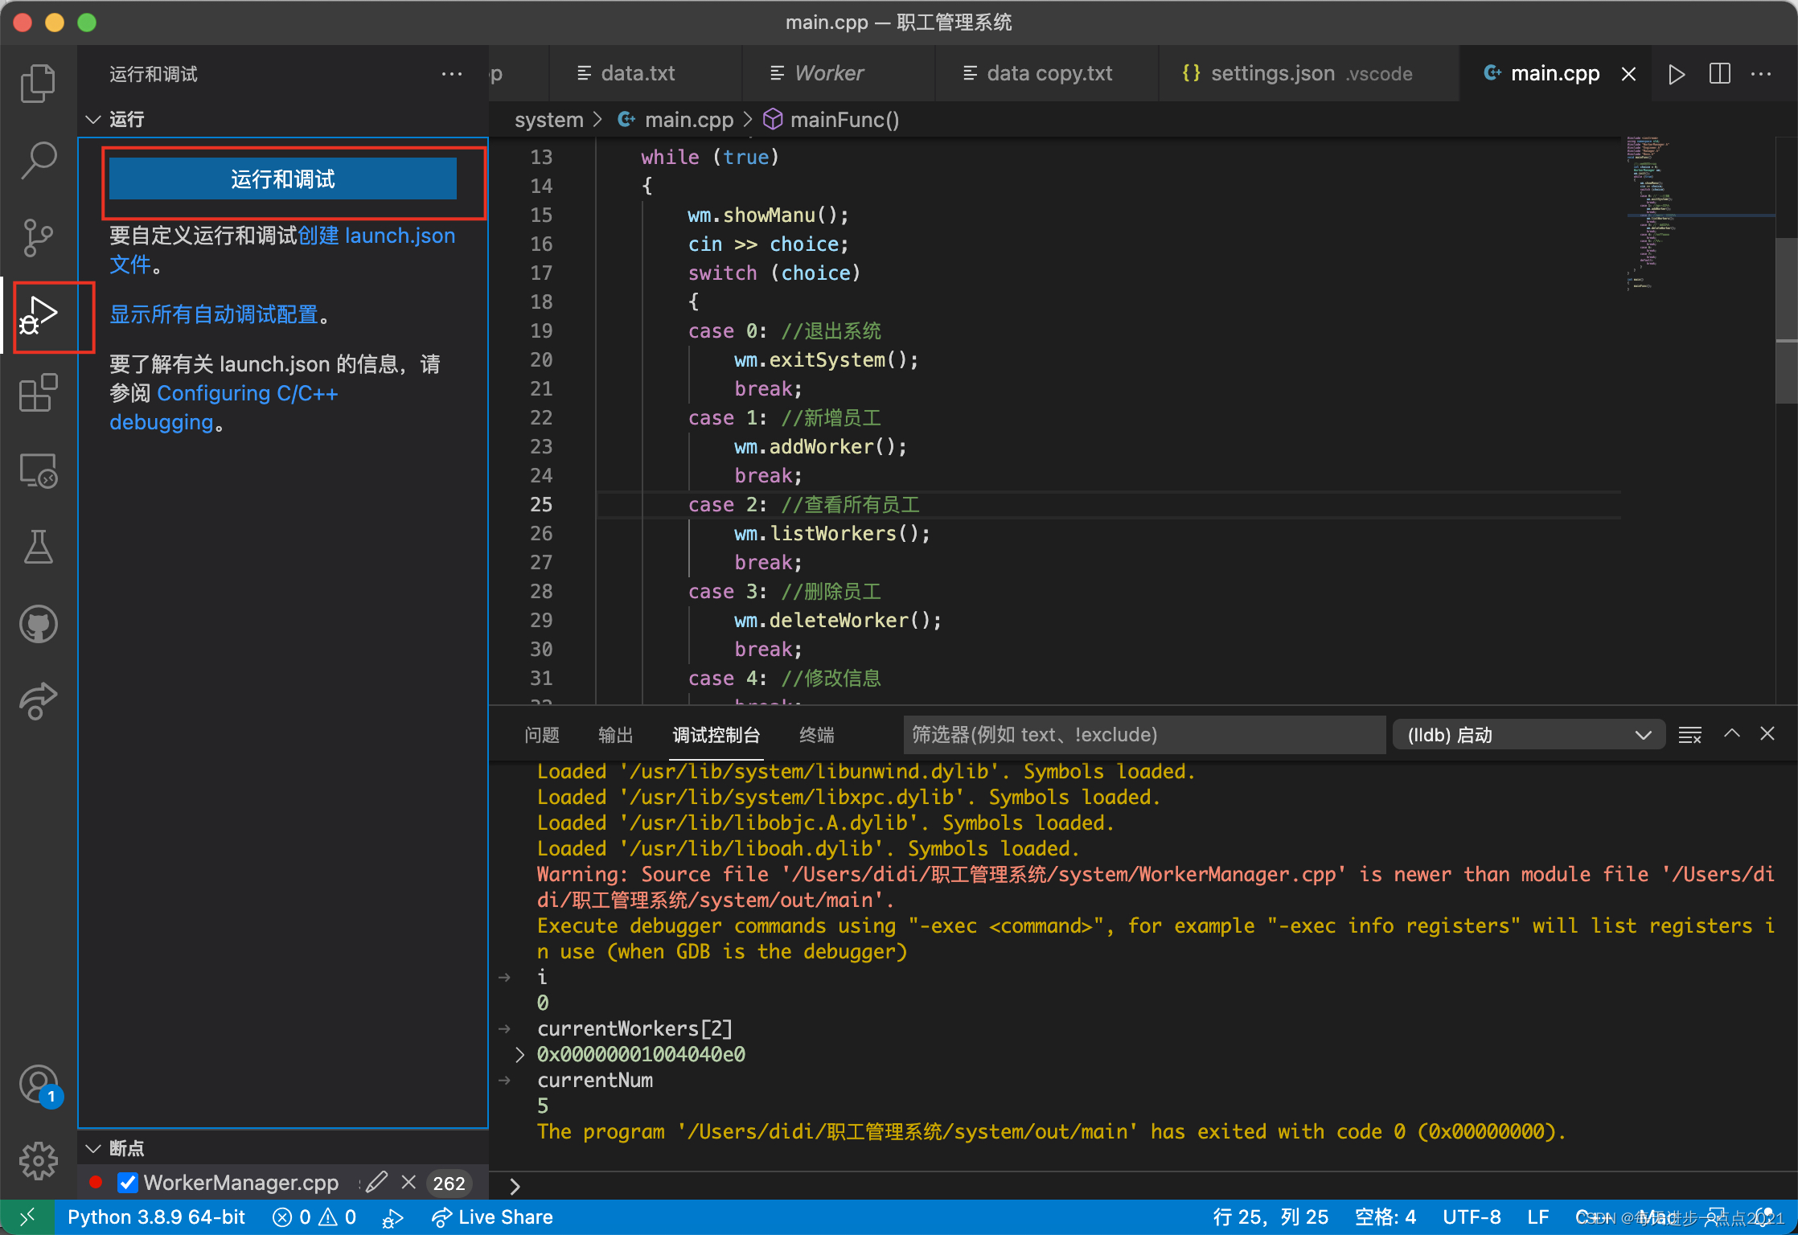Click the Run file play icon

tap(1677, 74)
